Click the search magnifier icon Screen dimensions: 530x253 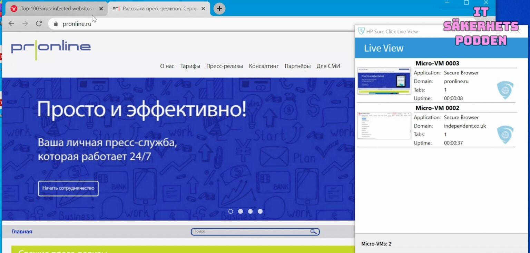[x=313, y=232]
